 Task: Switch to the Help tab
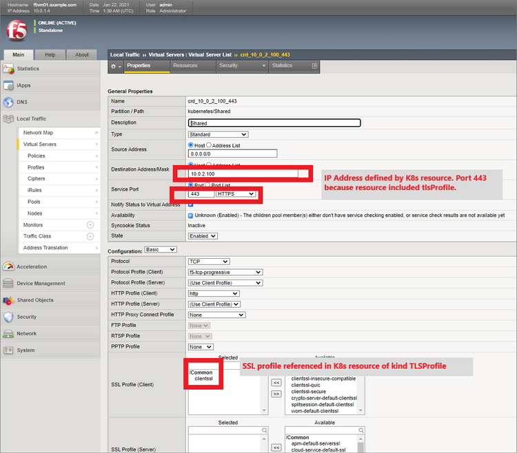[x=50, y=54]
